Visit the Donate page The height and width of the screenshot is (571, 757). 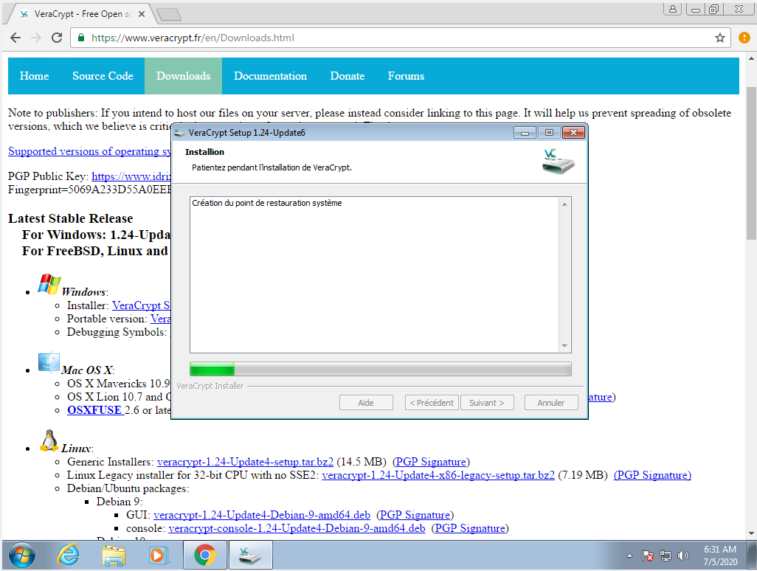tap(347, 76)
